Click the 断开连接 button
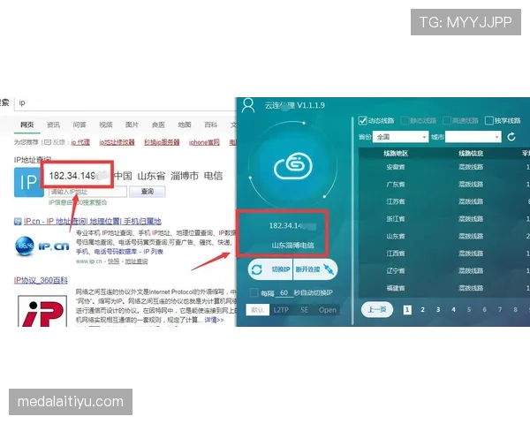The image size is (530, 424). tap(315, 269)
